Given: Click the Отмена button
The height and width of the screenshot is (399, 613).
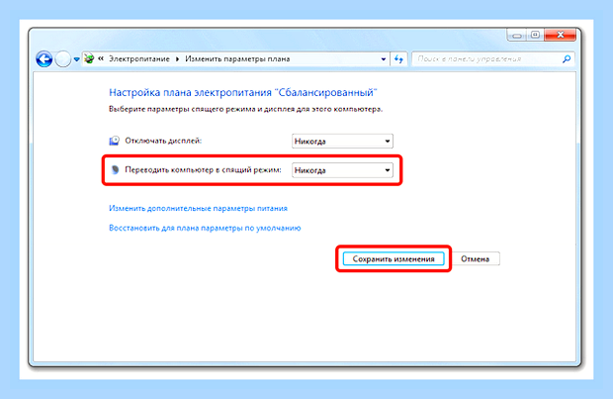Looking at the screenshot, I should coord(475,258).
